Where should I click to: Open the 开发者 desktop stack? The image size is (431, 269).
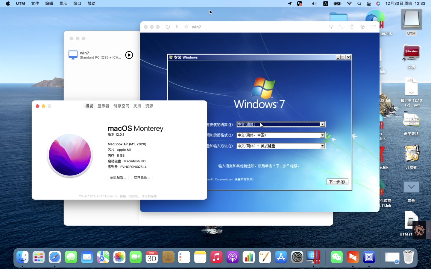[x=411, y=154]
